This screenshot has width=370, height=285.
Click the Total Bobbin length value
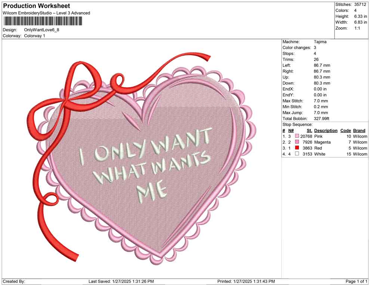[321, 118]
